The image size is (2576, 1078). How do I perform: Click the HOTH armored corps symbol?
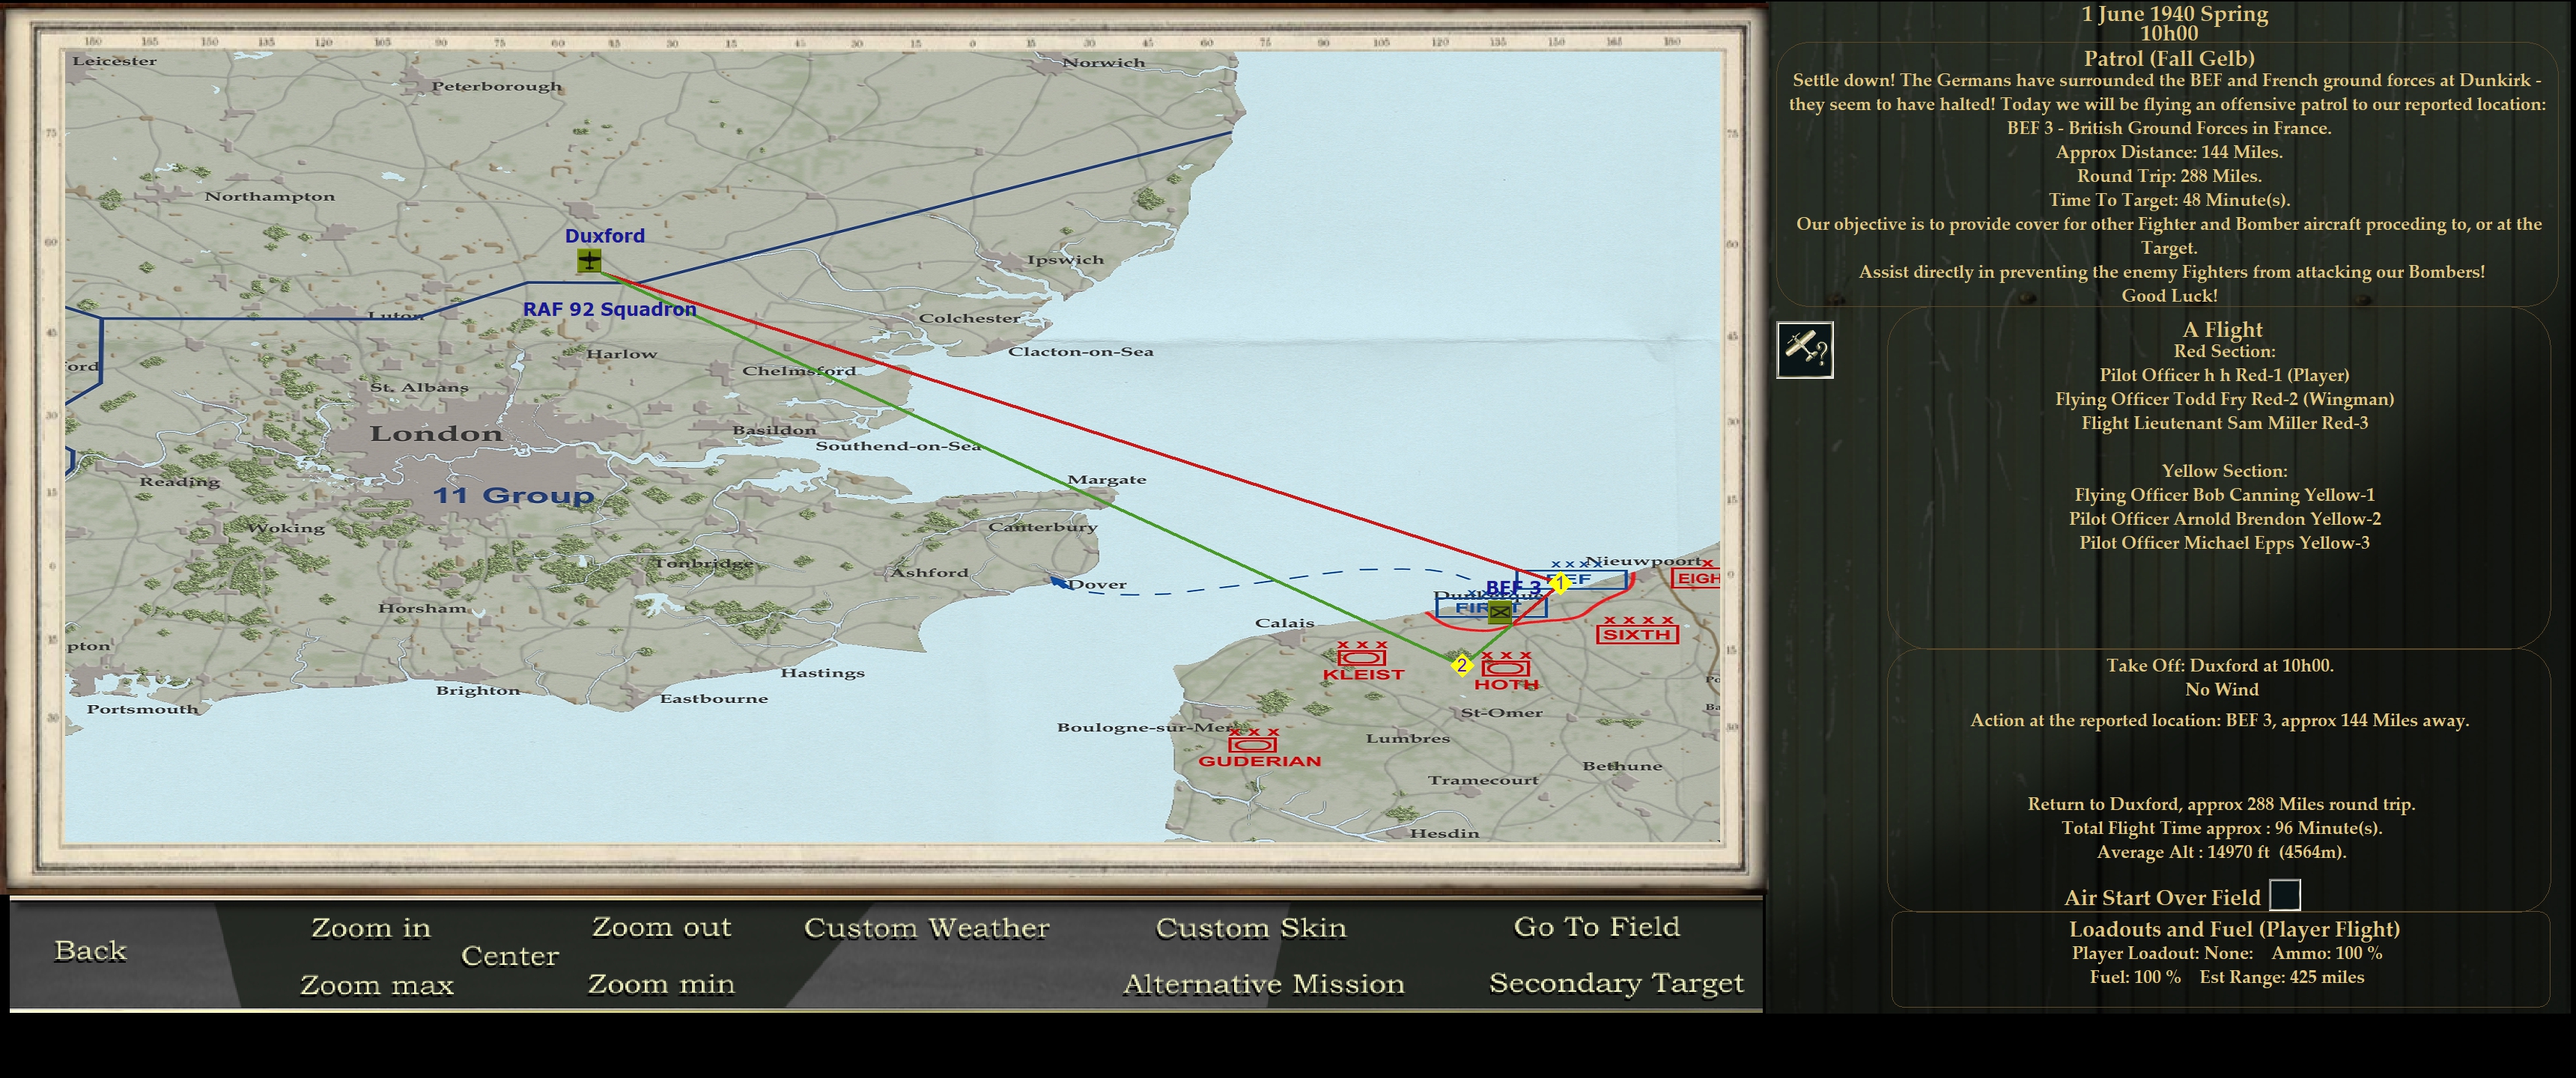1505,668
